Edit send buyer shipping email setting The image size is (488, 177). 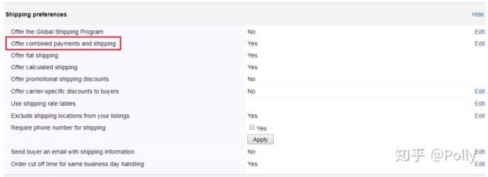tap(480, 152)
